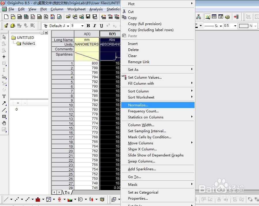The width and height of the screenshot is (259, 206).
Task: Select UNTITLED project root folder
Action: (x=25, y=38)
